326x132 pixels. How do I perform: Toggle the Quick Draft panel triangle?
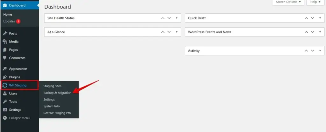(320, 18)
